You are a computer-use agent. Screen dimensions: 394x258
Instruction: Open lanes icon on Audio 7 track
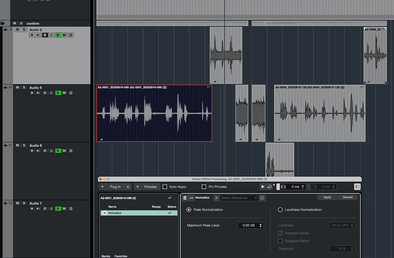point(71,209)
